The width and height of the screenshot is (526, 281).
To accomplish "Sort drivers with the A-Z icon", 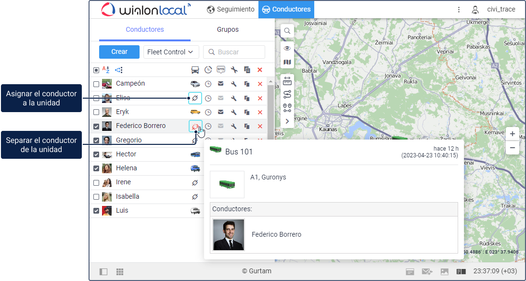I will [x=106, y=70].
